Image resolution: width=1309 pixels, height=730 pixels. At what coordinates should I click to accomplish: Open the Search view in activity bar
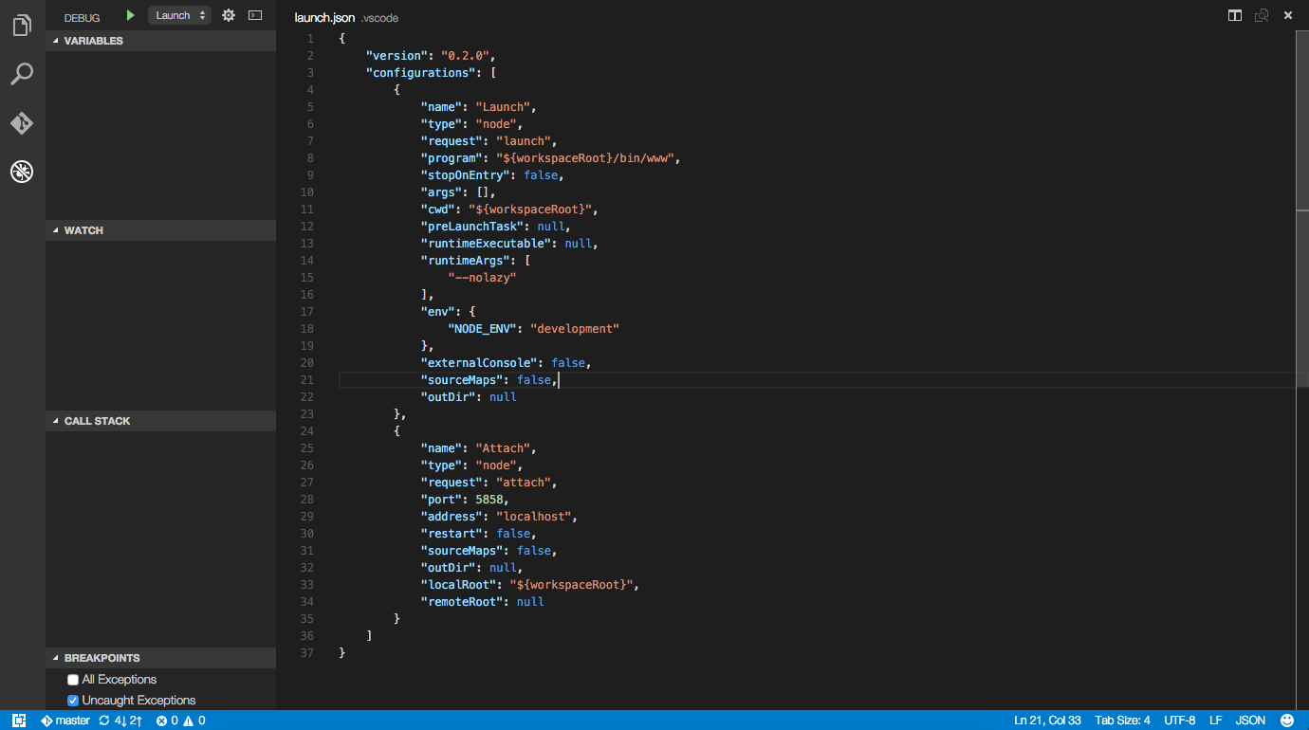[22, 74]
